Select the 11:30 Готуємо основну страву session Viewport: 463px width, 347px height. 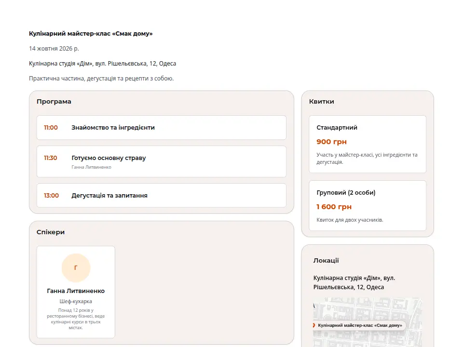[x=162, y=161]
